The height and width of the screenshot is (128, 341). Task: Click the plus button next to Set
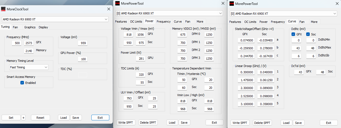click(23, 118)
